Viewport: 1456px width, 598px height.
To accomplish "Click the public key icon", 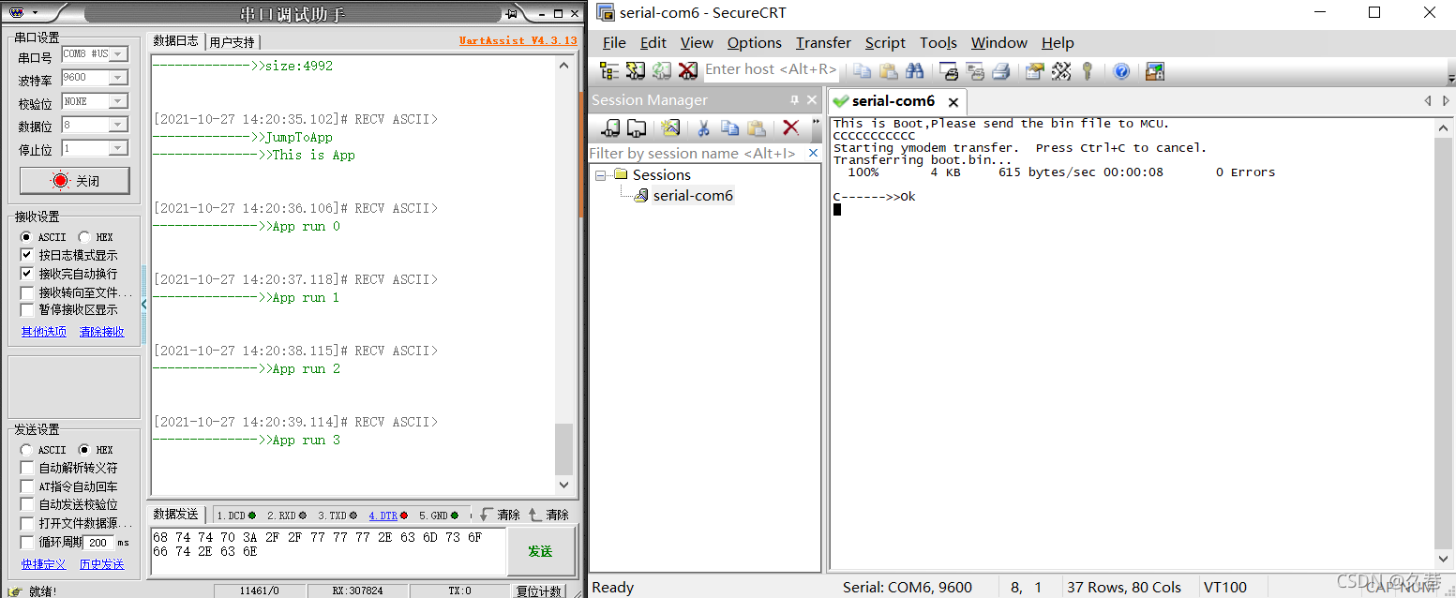I will click(1088, 70).
